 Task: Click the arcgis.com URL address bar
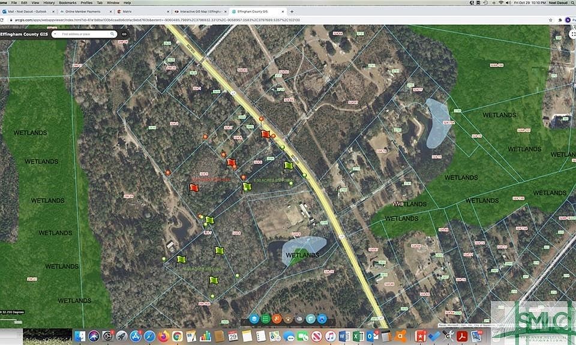157,20
